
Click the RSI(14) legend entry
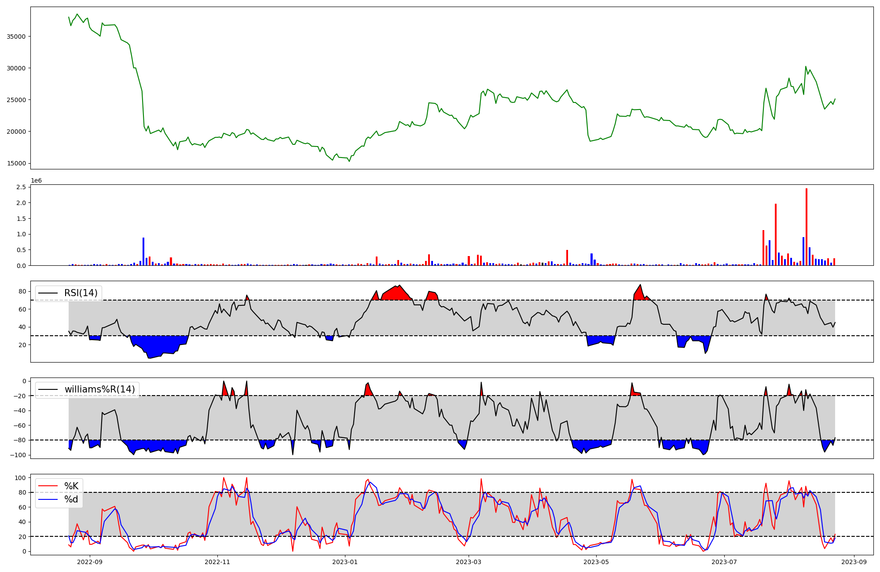(81, 293)
